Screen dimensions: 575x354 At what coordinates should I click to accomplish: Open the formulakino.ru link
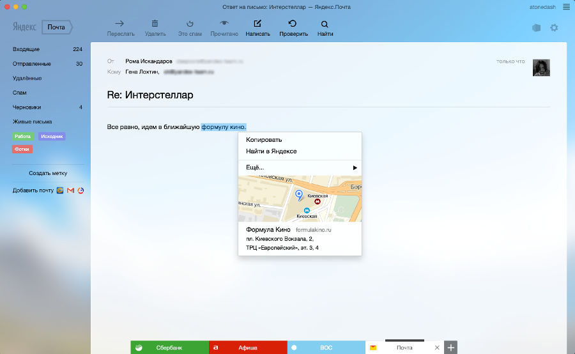pos(313,230)
